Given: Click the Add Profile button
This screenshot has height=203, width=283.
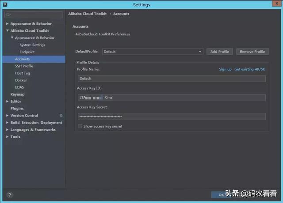Looking at the screenshot, I should pos(219,52).
